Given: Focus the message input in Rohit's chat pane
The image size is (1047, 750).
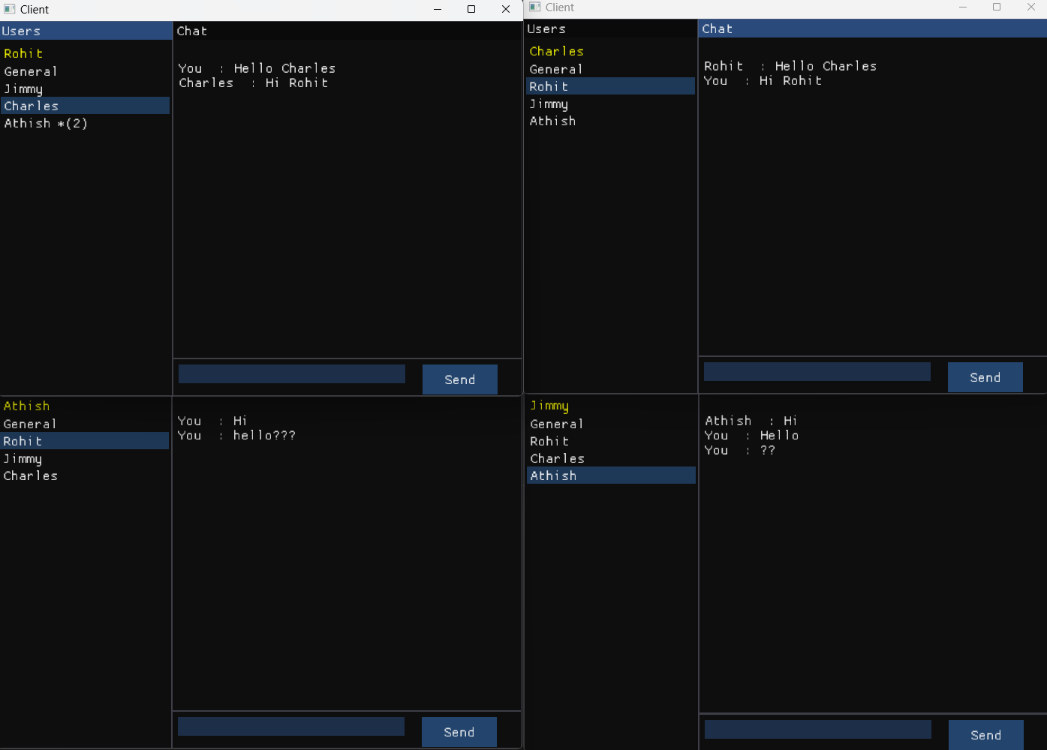Looking at the screenshot, I should coord(292,373).
